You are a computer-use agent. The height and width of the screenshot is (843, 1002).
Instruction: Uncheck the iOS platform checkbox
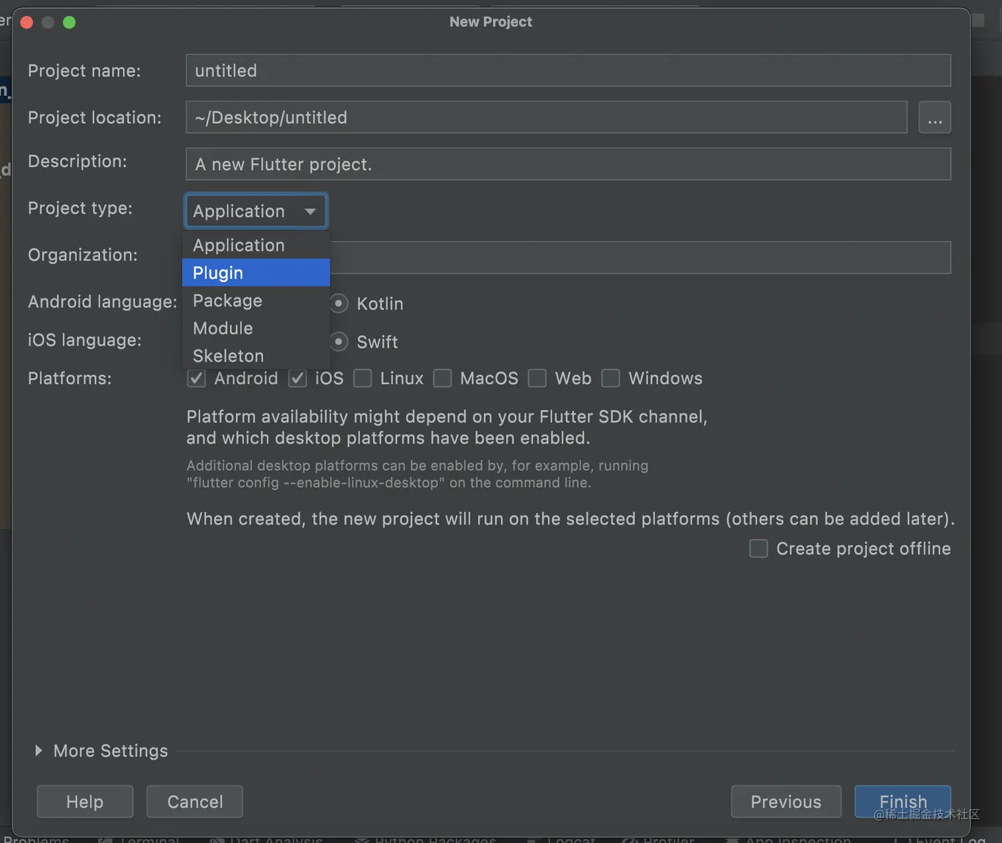pyautogui.click(x=298, y=378)
